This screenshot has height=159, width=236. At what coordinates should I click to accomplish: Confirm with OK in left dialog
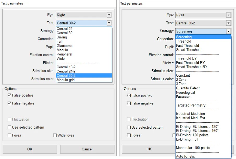click(x=30, y=149)
